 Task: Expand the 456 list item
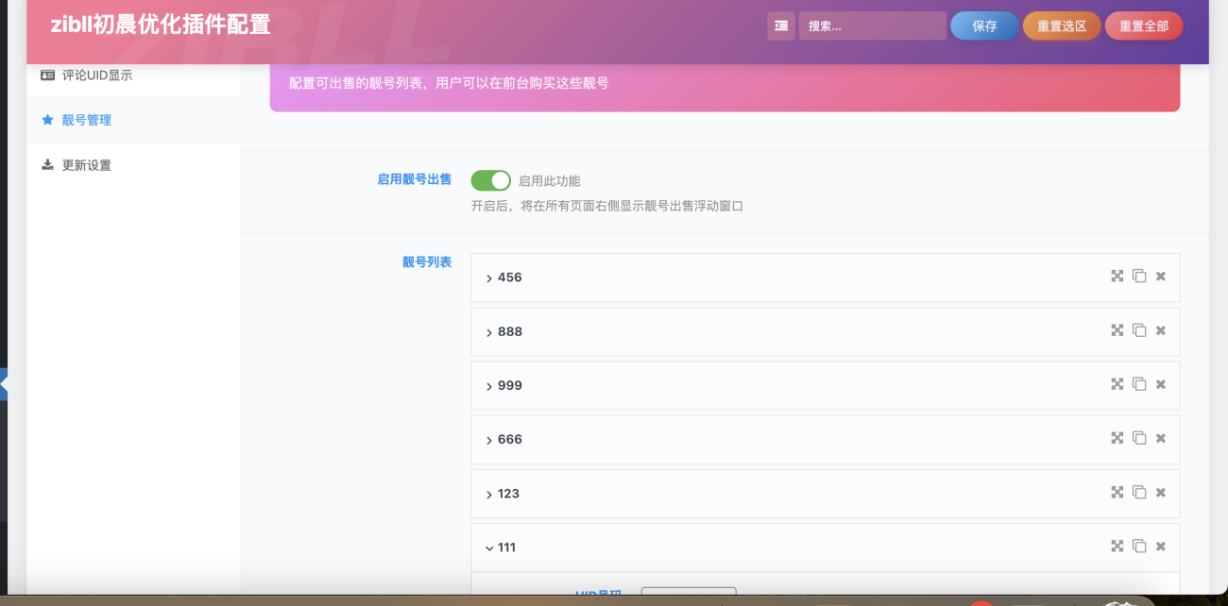(488, 277)
